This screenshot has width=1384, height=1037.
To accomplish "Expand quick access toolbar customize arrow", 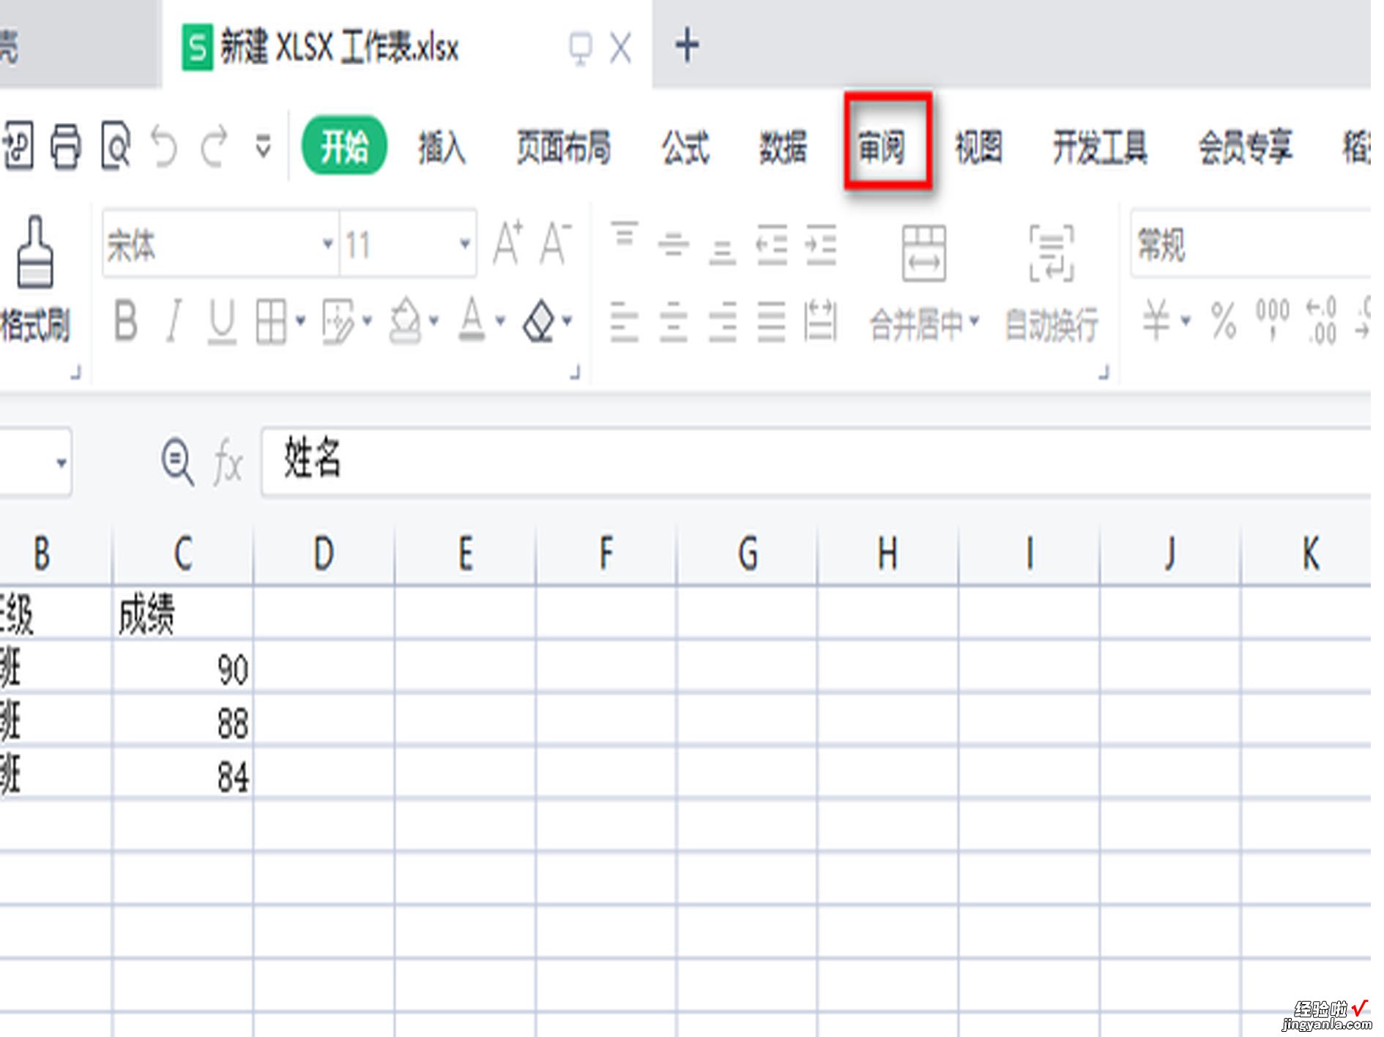I will [263, 146].
